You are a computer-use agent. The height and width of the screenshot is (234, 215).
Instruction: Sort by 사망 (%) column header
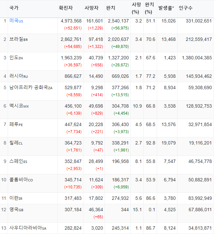136,8
